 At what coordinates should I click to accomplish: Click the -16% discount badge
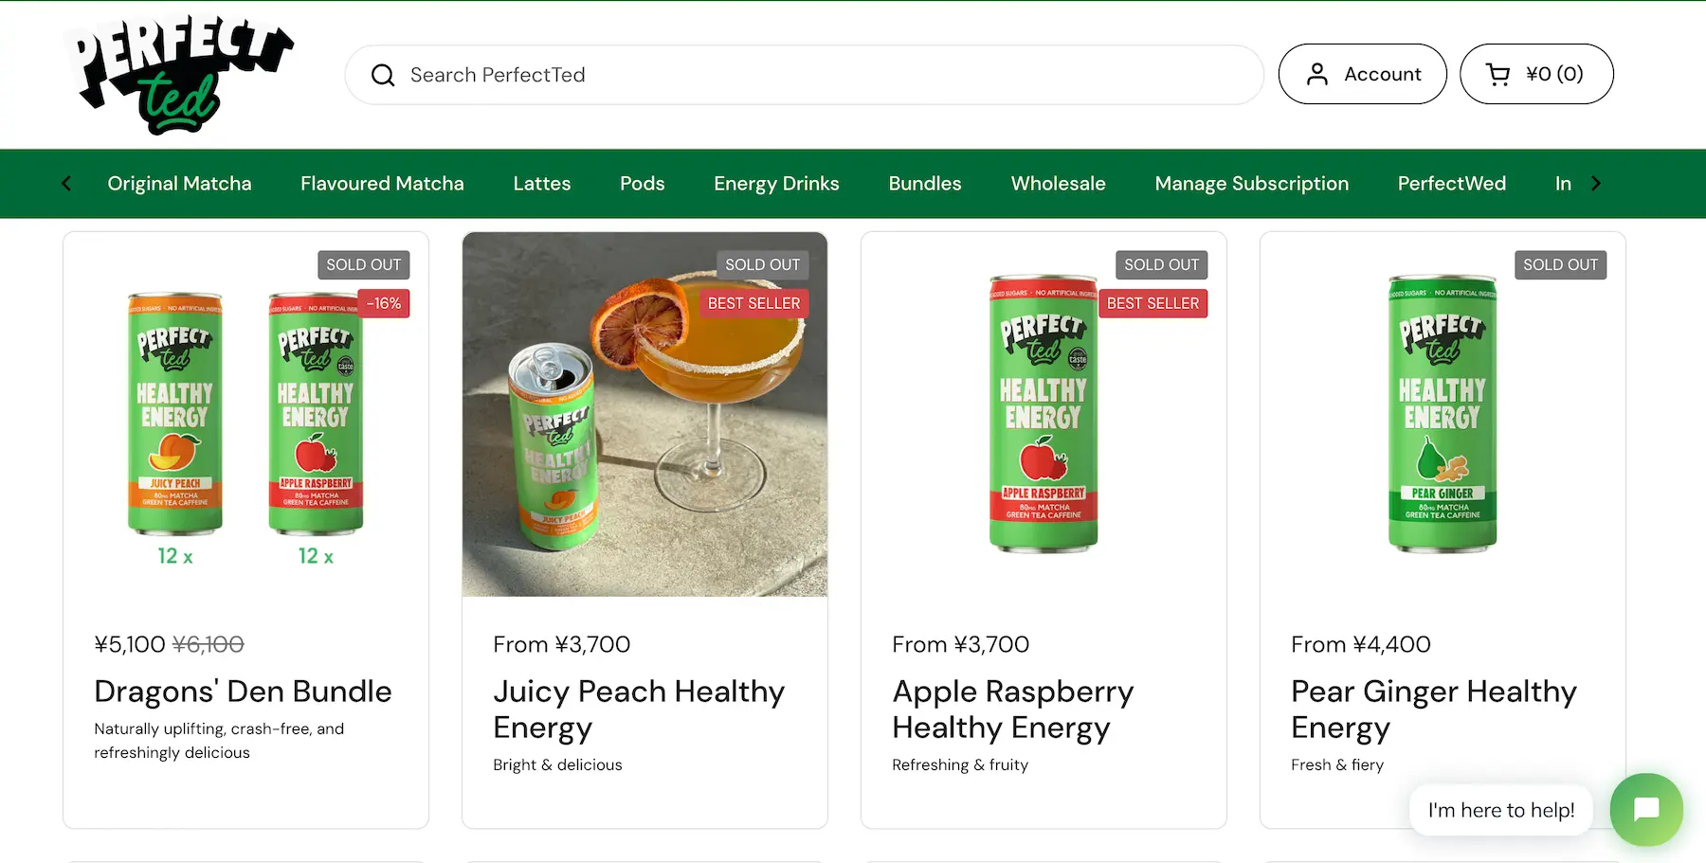coord(384,303)
